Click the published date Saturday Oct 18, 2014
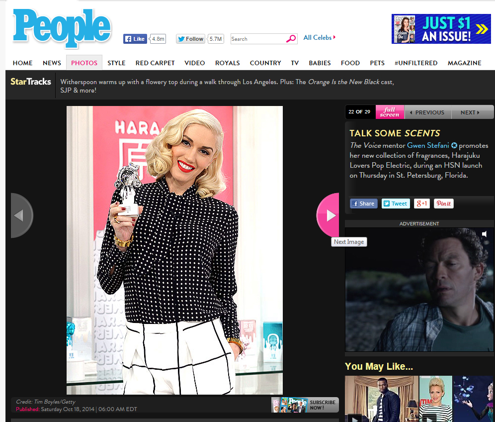495x422 pixels. click(68, 409)
